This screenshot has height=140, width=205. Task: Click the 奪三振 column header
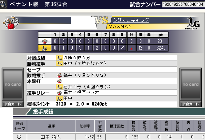click(166, 126)
